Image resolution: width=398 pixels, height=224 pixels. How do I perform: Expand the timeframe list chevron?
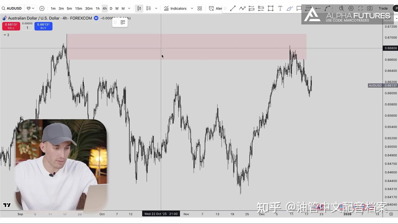[129, 8]
